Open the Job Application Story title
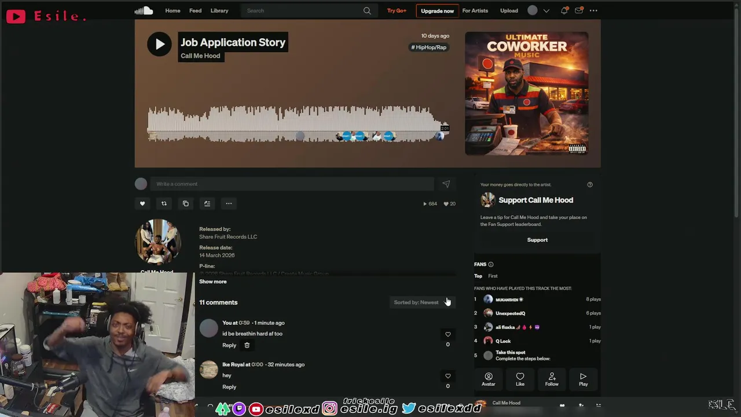Viewport: 741px width, 417px height. (x=233, y=42)
